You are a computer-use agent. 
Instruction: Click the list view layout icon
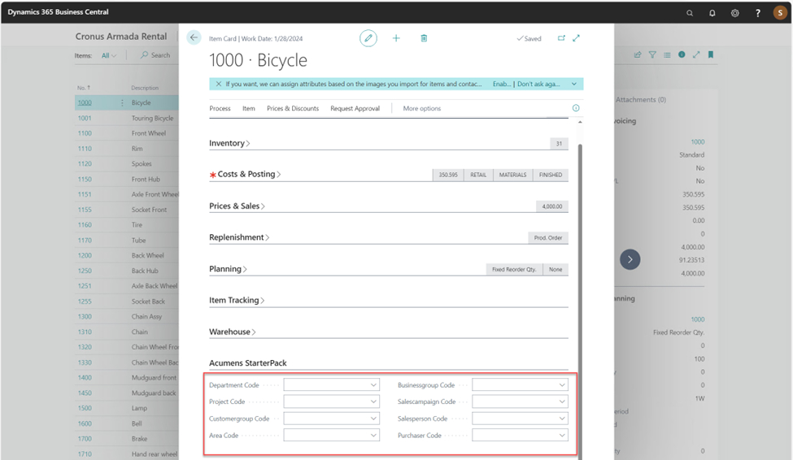(x=667, y=54)
